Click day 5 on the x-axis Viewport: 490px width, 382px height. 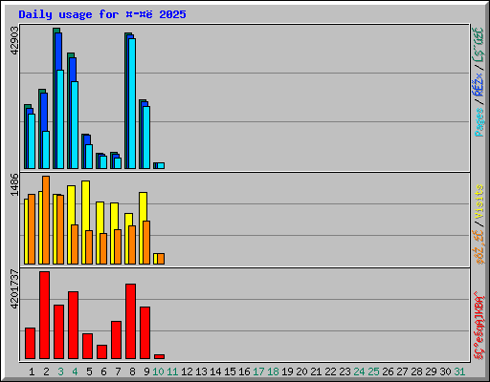click(x=89, y=371)
